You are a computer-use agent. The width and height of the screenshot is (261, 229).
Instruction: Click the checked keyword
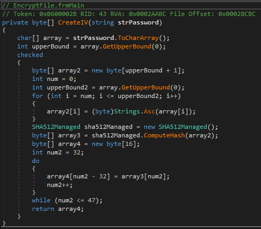(x=30, y=55)
